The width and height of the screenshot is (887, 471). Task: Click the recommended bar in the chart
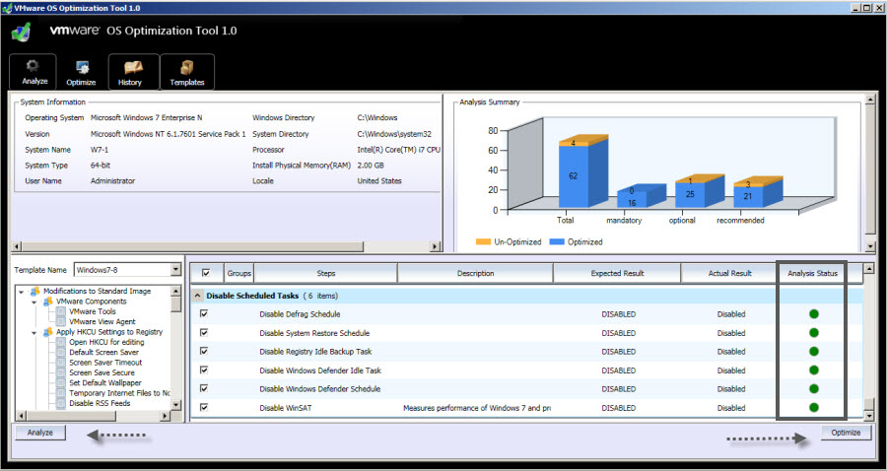point(758,192)
